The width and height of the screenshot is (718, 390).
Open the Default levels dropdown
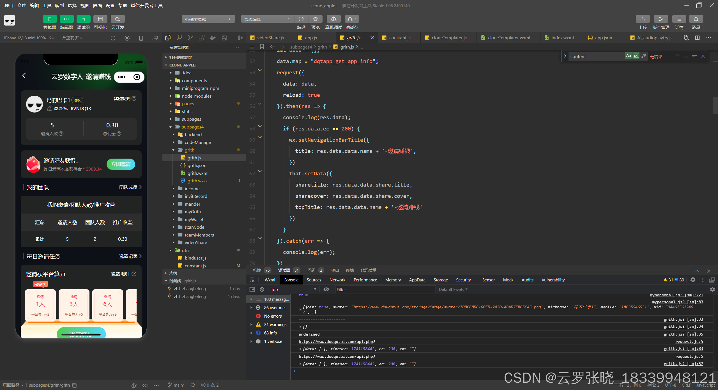tap(453, 289)
